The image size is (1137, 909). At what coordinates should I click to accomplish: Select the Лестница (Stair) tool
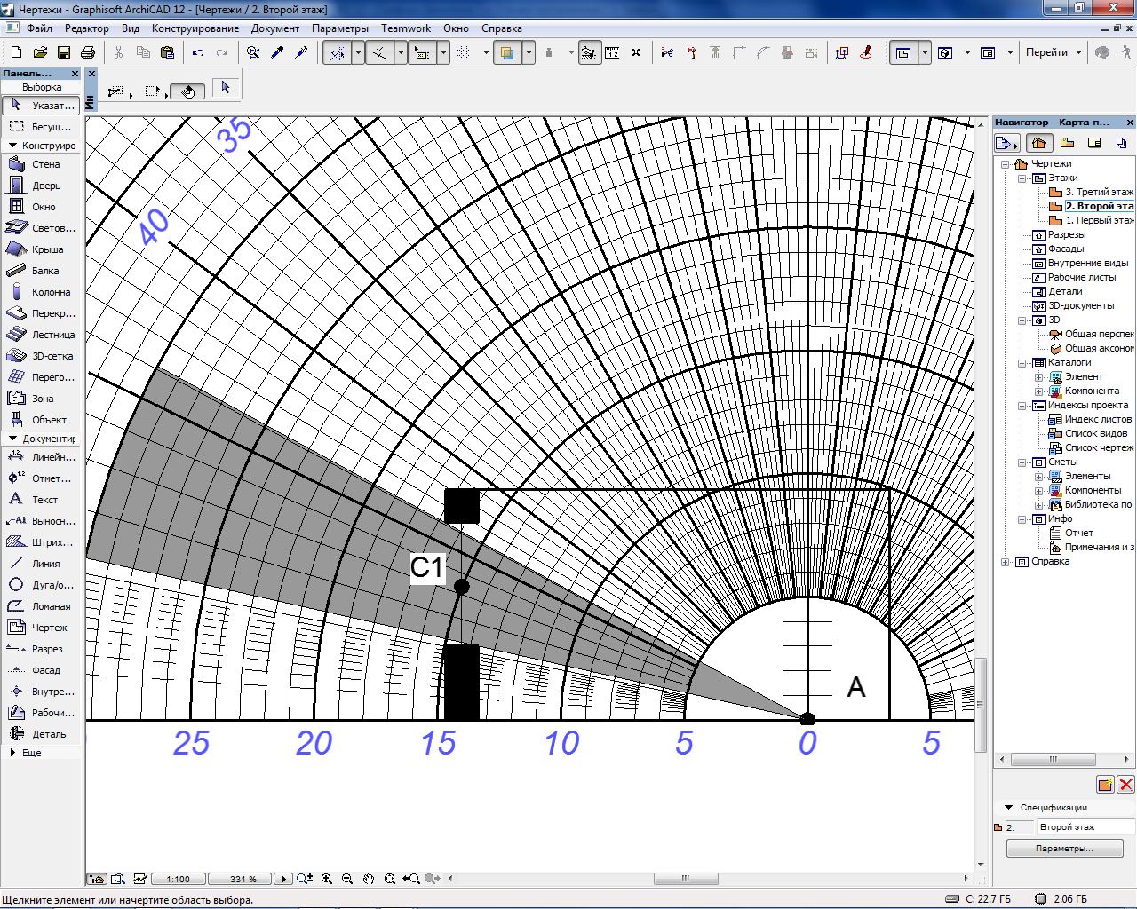41,335
